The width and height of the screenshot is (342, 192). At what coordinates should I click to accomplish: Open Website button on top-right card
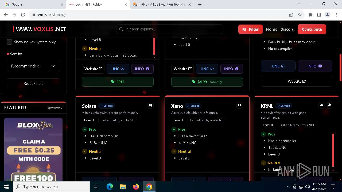[297, 81]
